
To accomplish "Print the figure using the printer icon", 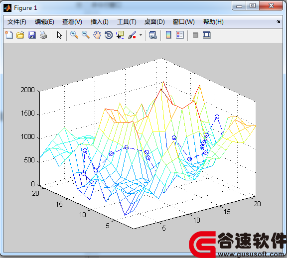I will pyautogui.click(x=43, y=35).
